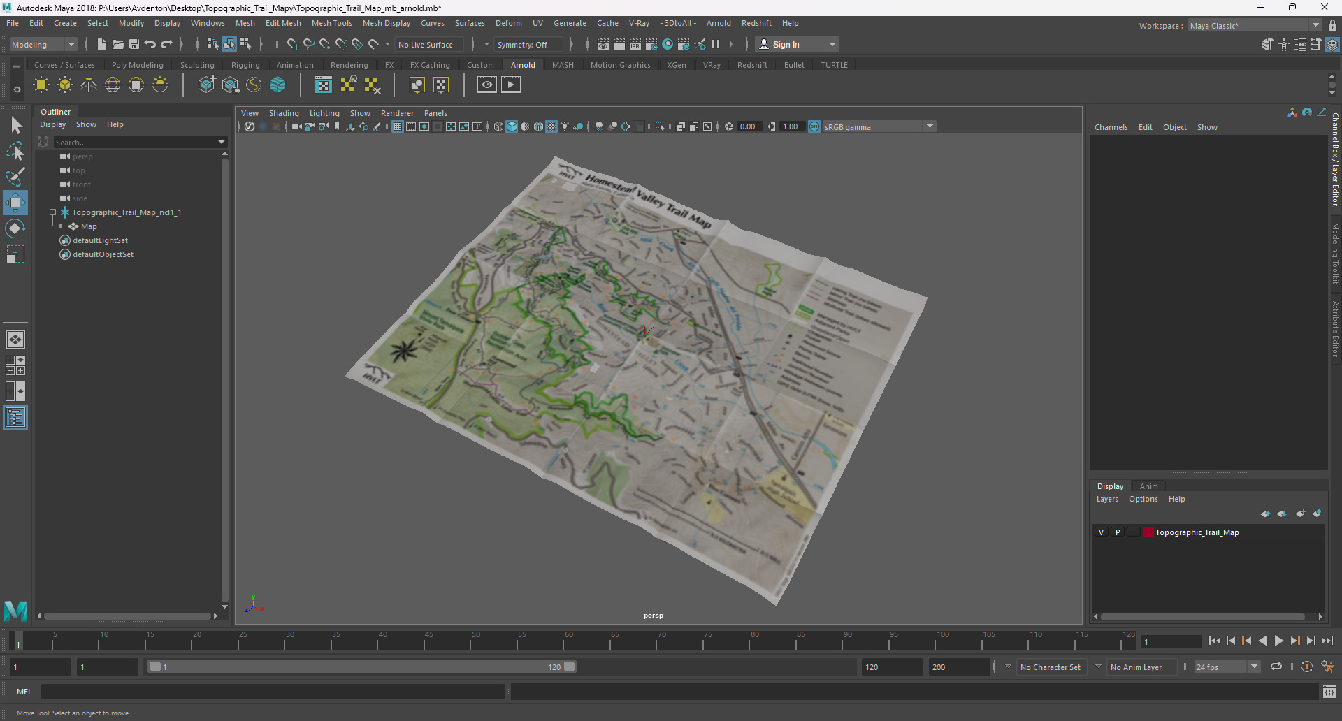Toggle playback P box for Topographic_Trail_Map layer
This screenshot has width=1342, height=721.
1118,532
